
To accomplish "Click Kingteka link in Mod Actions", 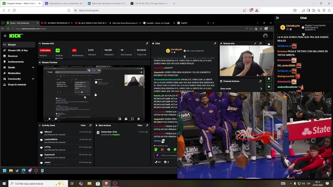I will tap(116, 135).
